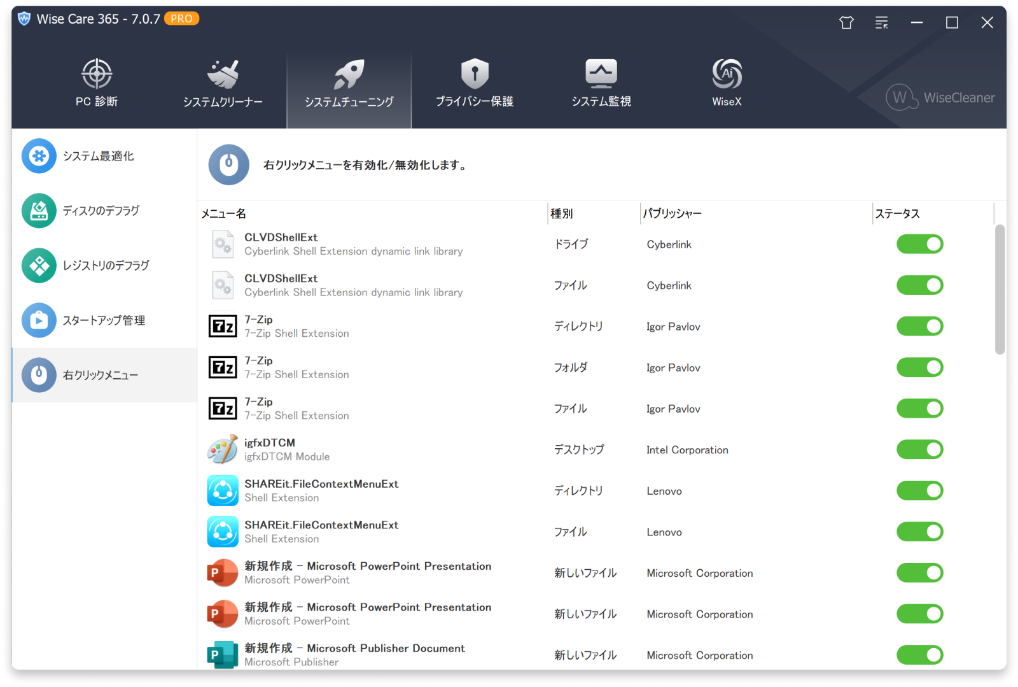Image resolution: width=1018 pixels, height=687 pixels.
Task: Open システムクリーナー broom icon
Action: [x=223, y=74]
